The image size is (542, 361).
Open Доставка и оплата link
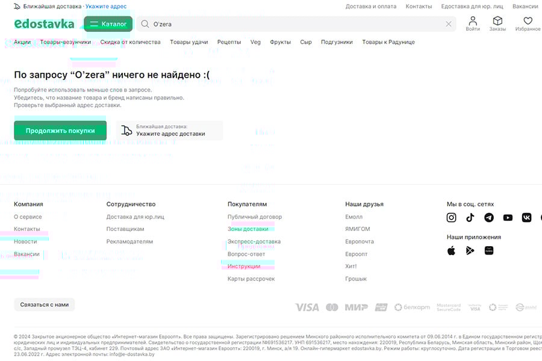click(x=371, y=6)
